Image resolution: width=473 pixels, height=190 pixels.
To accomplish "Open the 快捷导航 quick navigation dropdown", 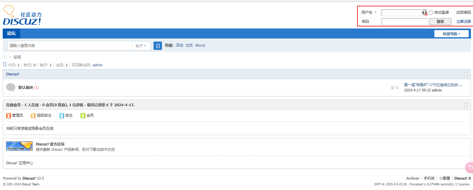I will click(451, 34).
